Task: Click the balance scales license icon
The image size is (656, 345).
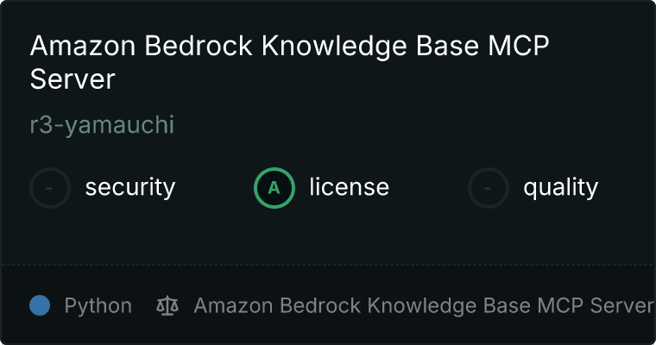Action: 166,305
